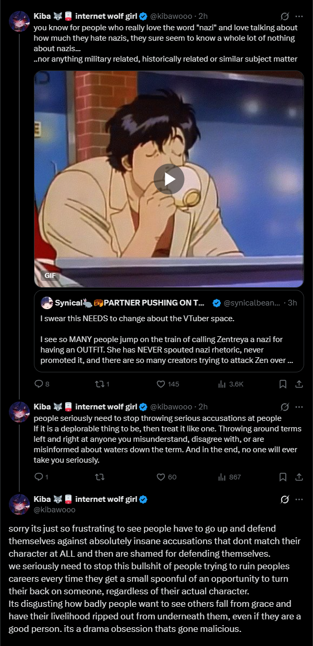The image size is (313, 646).
Task: Click Grok icon on first tweet
Action: click(284, 17)
